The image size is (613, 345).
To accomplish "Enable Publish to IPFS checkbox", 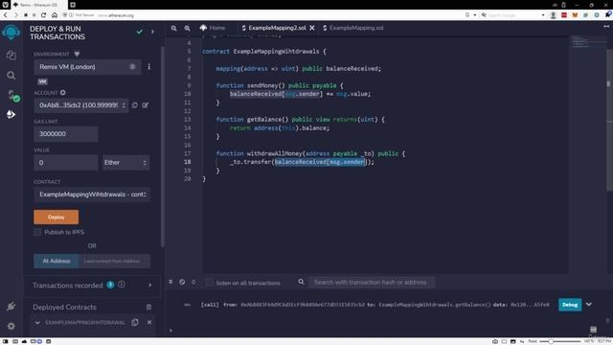I will coord(37,232).
